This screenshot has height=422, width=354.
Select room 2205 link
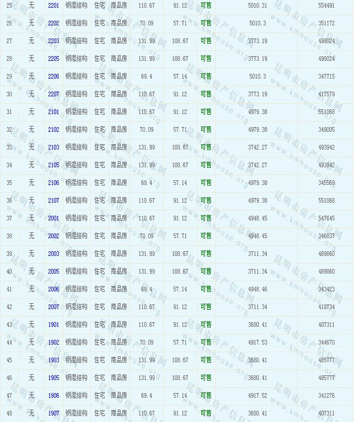(x=54, y=59)
